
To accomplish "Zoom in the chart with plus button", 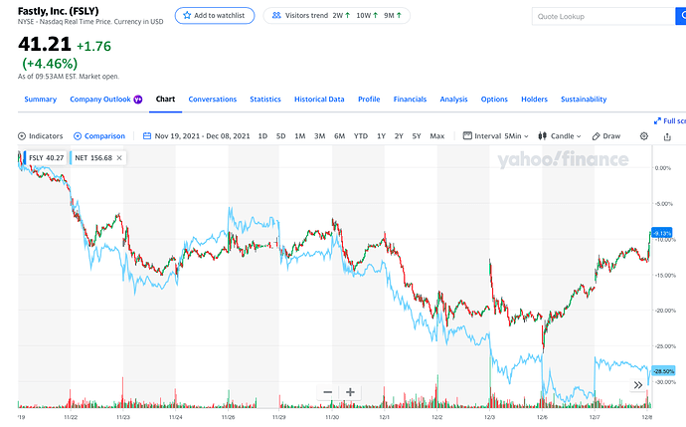I will click(x=350, y=392).
